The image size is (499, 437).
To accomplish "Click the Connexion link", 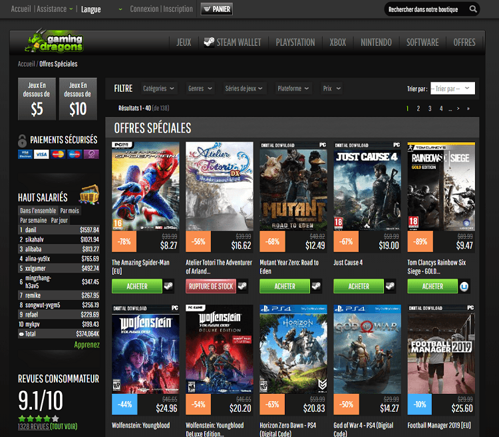I will (x=144, y=9).
